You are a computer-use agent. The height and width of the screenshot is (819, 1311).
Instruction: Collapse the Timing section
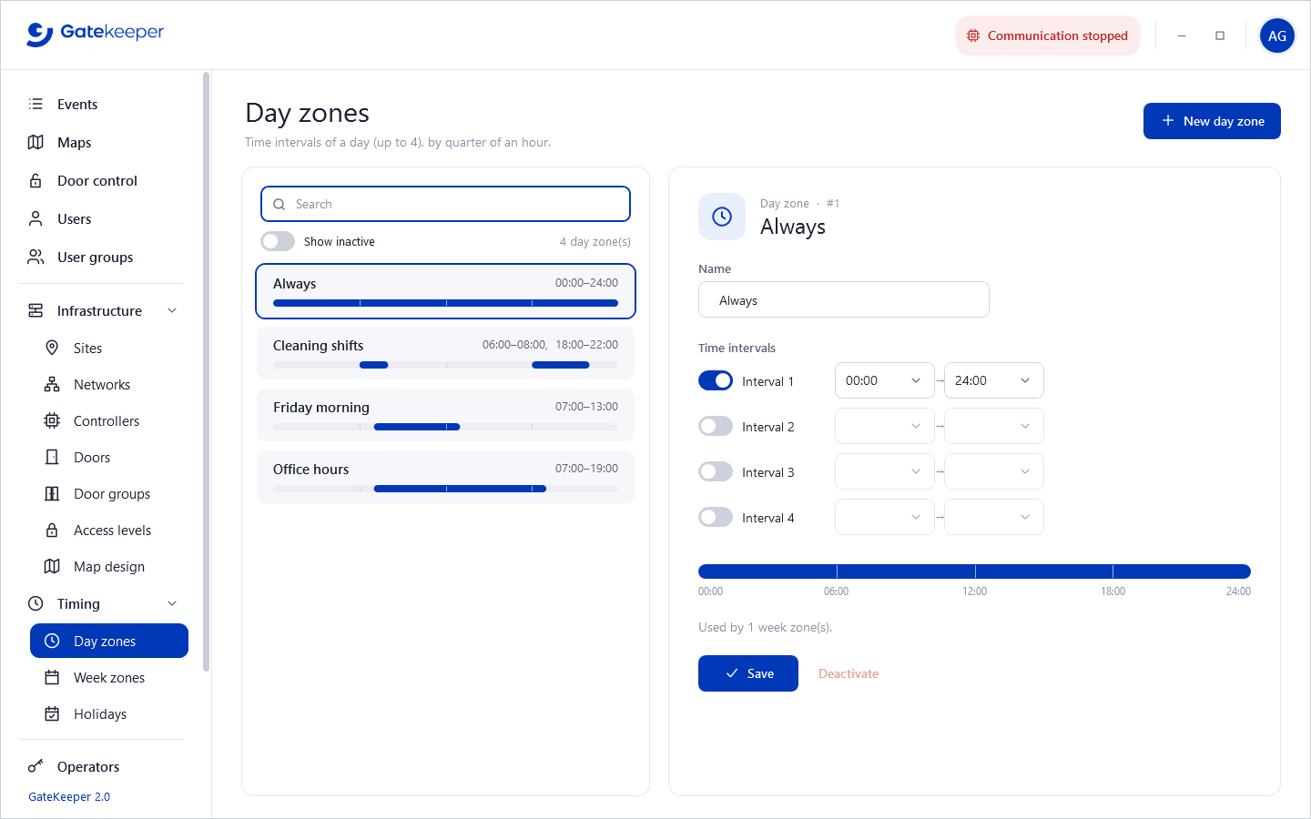[172, 603]
